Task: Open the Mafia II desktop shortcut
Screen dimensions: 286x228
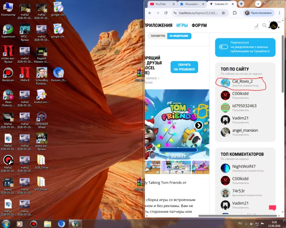Action: tap(25, 75)
